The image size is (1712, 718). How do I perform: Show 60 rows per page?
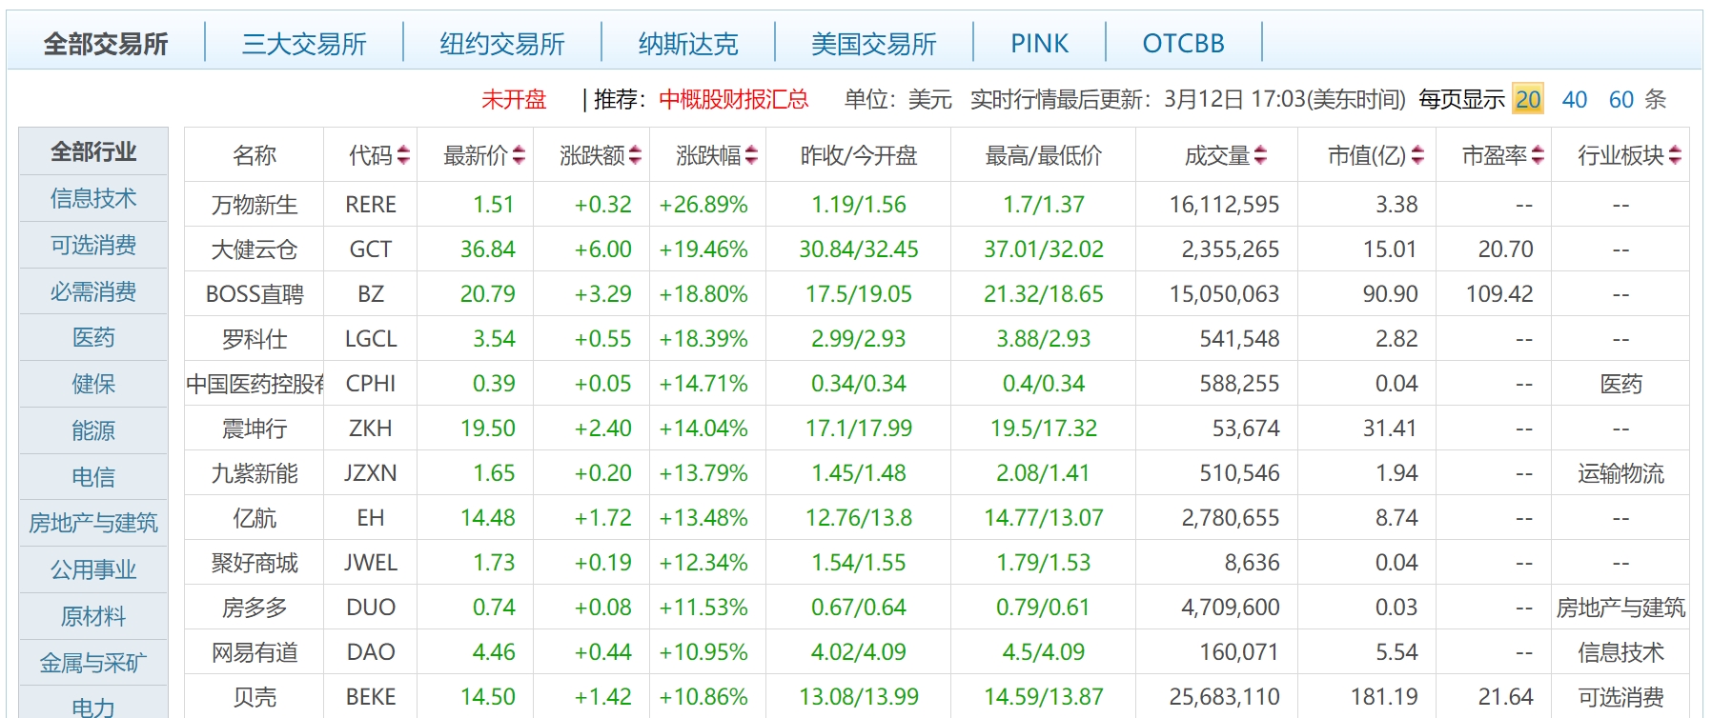1621,99
